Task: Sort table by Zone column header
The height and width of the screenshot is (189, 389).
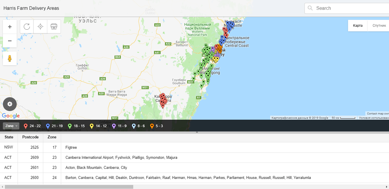Action: [52, 137]
